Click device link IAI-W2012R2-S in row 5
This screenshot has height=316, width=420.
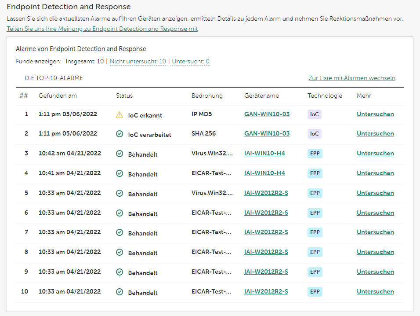266,193
